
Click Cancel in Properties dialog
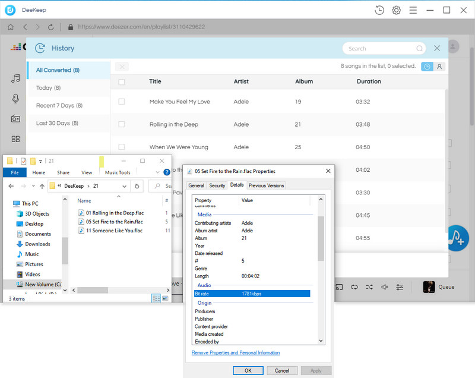coord(281,370)
